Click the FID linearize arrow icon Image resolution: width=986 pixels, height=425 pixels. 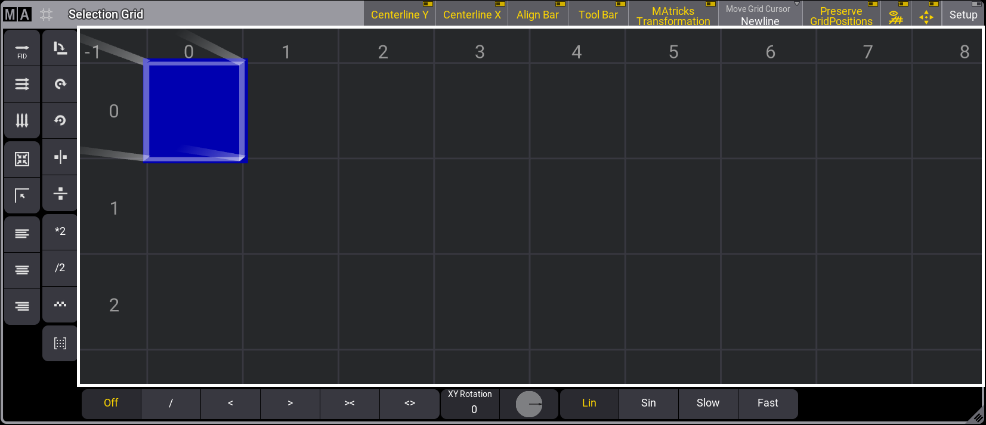pos(22,48)
